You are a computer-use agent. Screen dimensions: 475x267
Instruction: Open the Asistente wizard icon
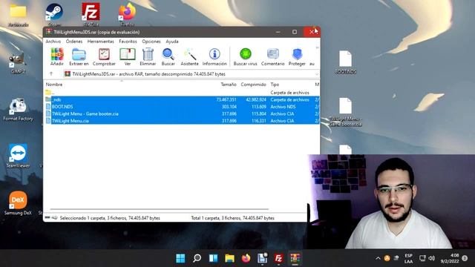click(190, 57)
